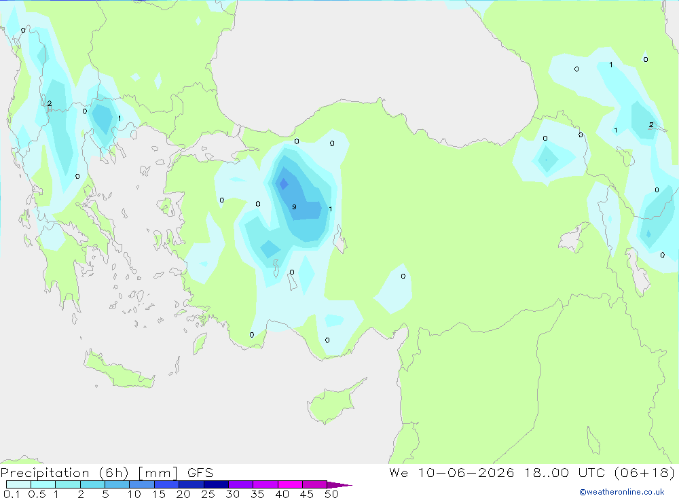Click the '0.5' legend scale label

tap(37, 494)
